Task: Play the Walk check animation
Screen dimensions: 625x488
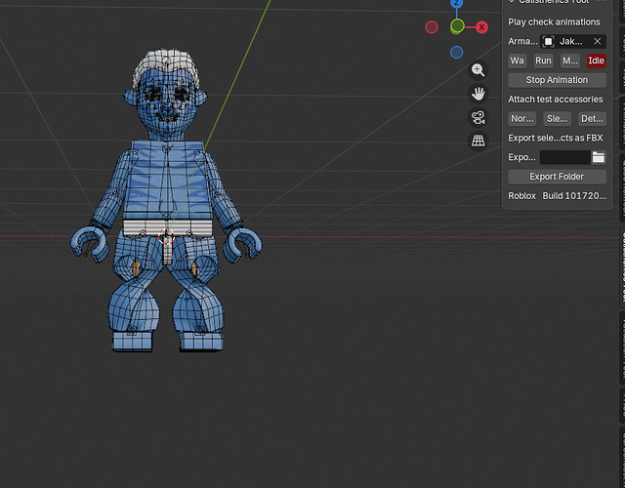Action: [x=517, y=61]
